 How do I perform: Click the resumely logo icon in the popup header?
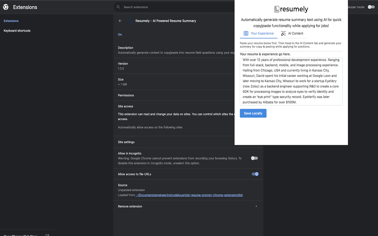pyautogui.click(x=276, y=9)
